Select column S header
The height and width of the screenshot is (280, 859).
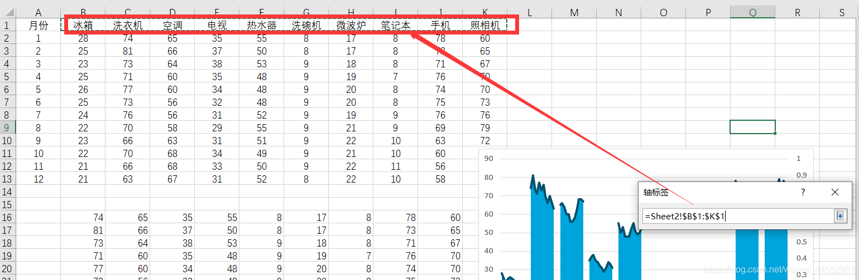[x=839, y=12]
